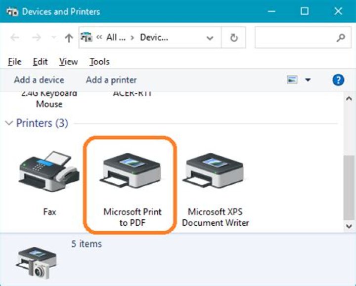Click the scrollbar down arrow
This screenshot has width=356, height=286.
349,226
